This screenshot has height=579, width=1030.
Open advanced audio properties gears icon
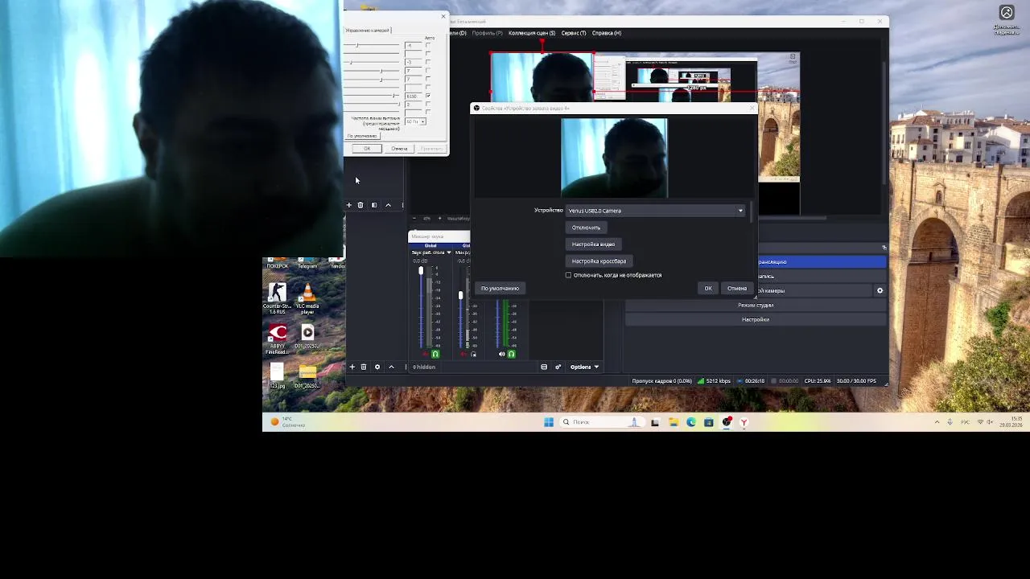[558, 367]
